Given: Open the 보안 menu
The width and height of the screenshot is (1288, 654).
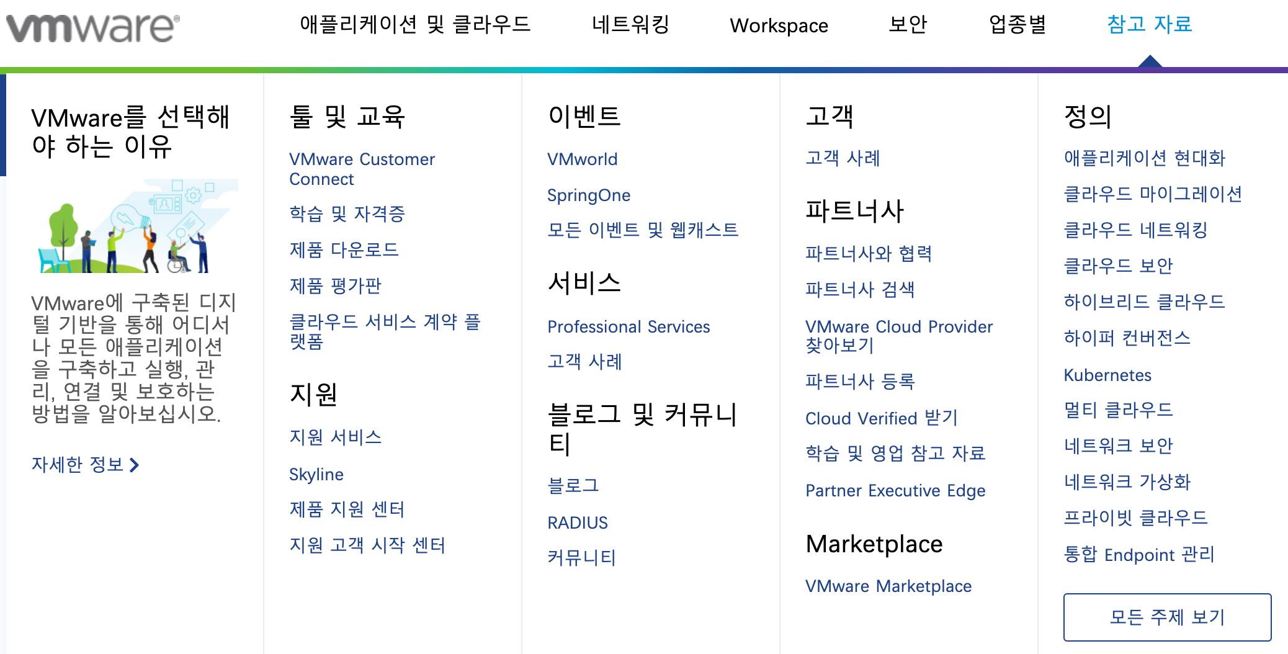Looking at the screenshot, I should [x=908, y=25].
